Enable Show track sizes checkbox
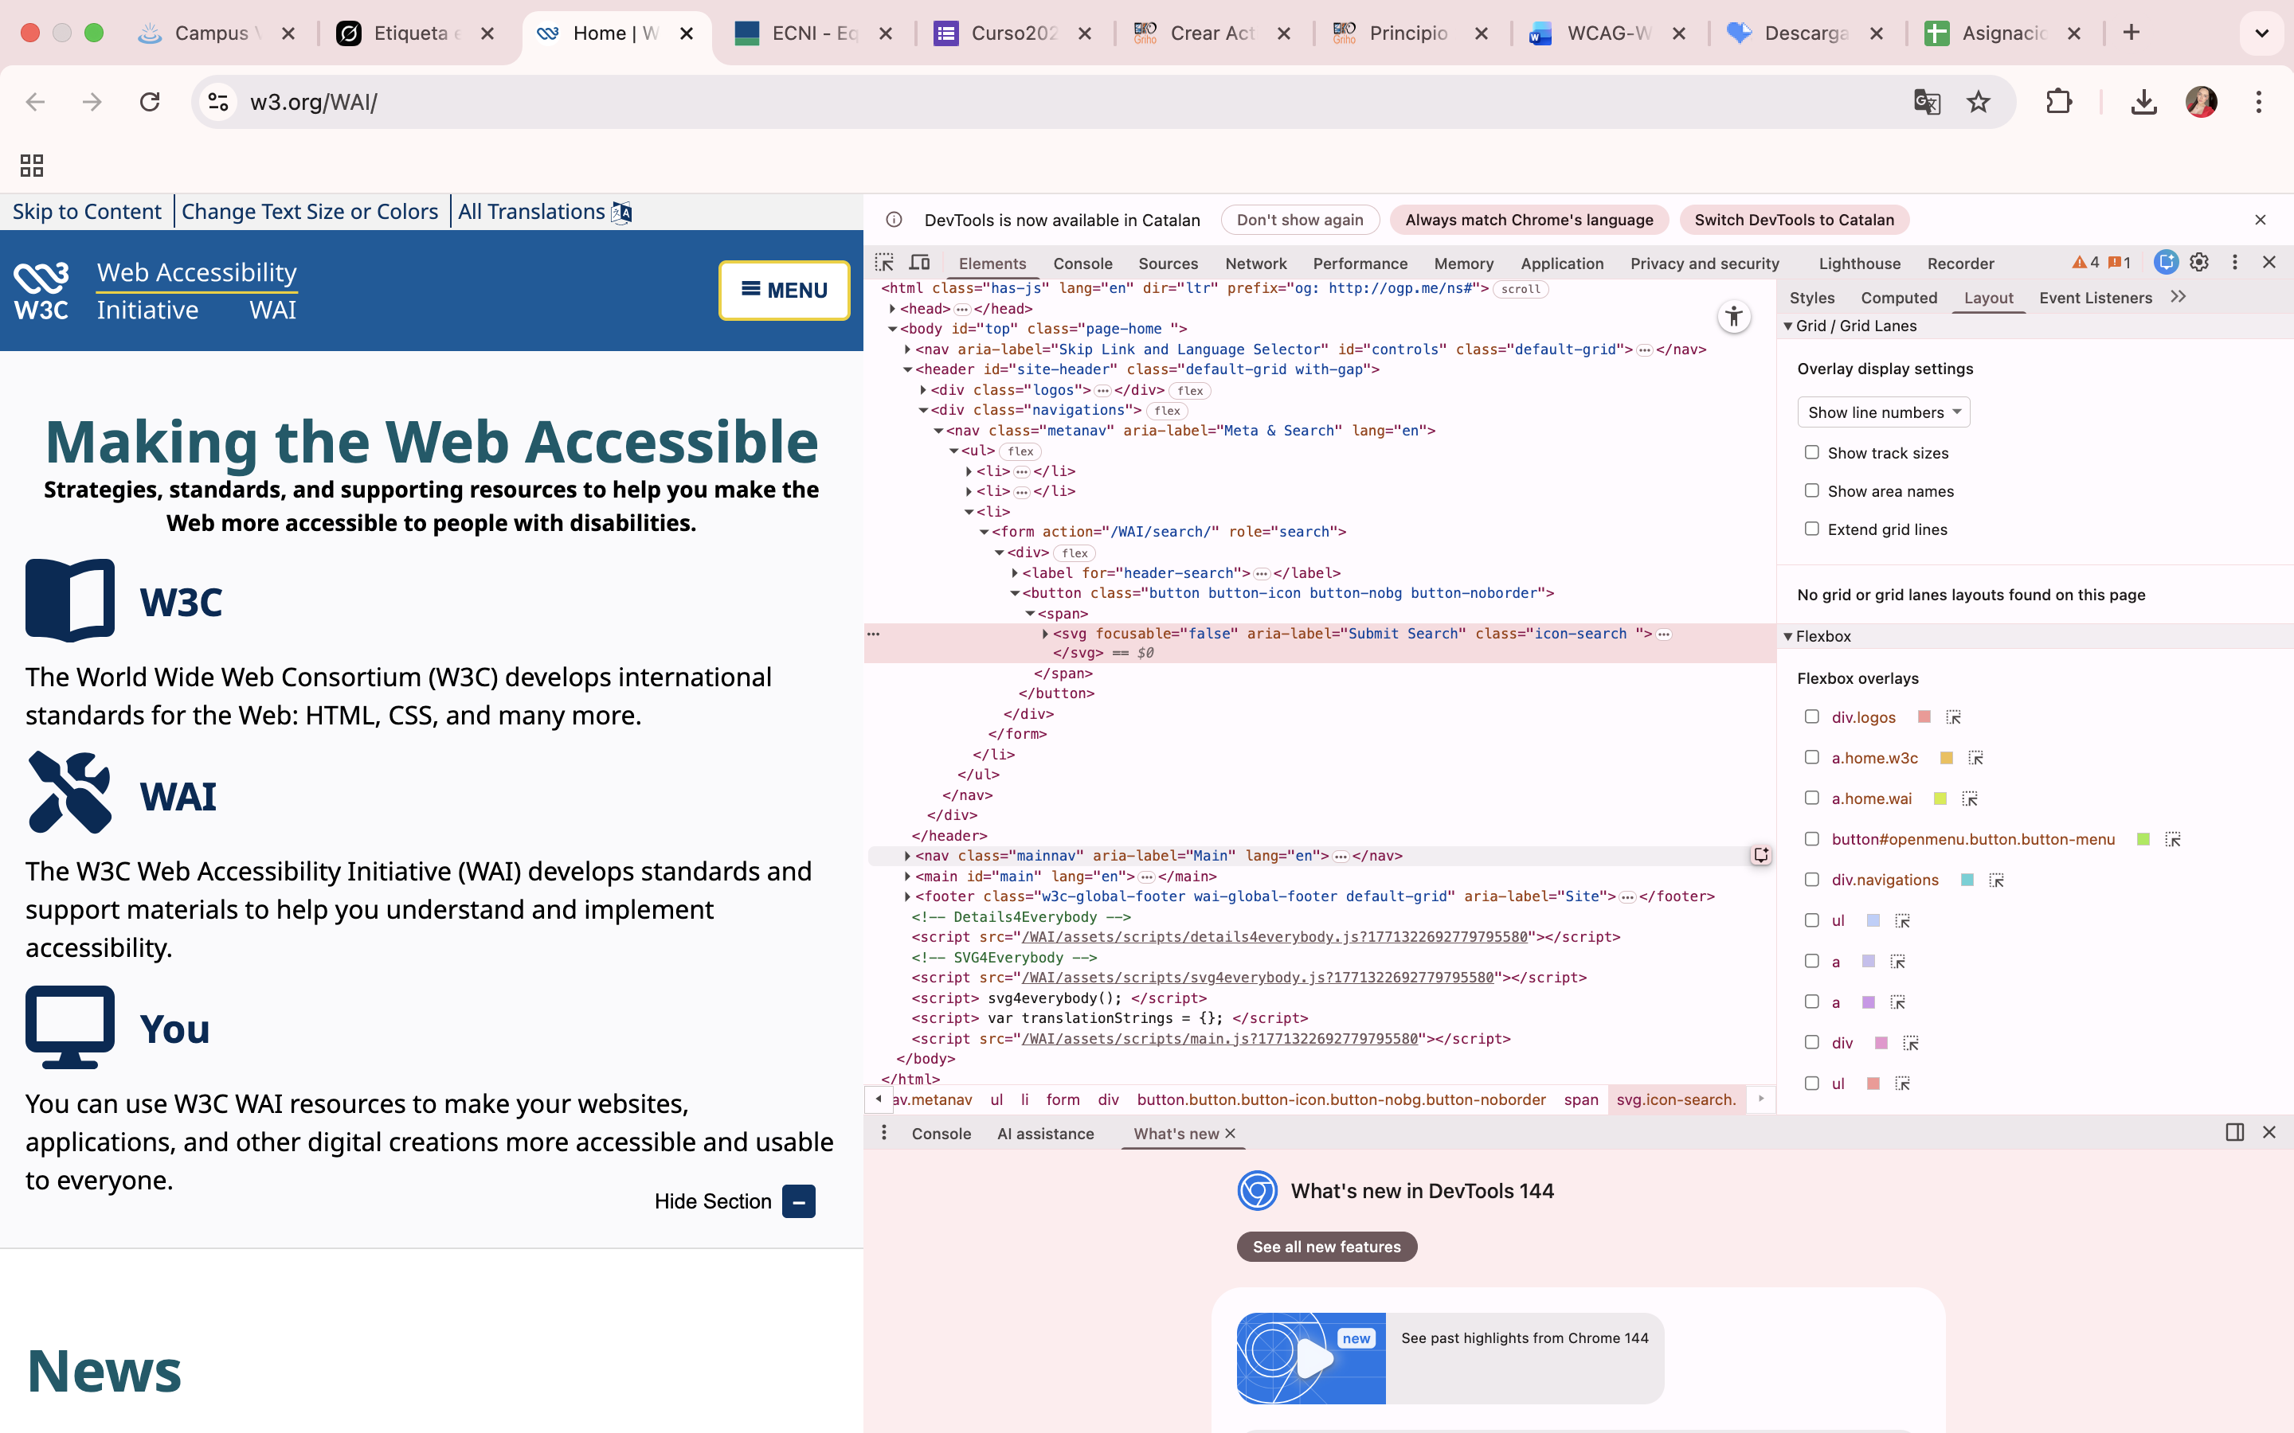 click(1811, 452)
